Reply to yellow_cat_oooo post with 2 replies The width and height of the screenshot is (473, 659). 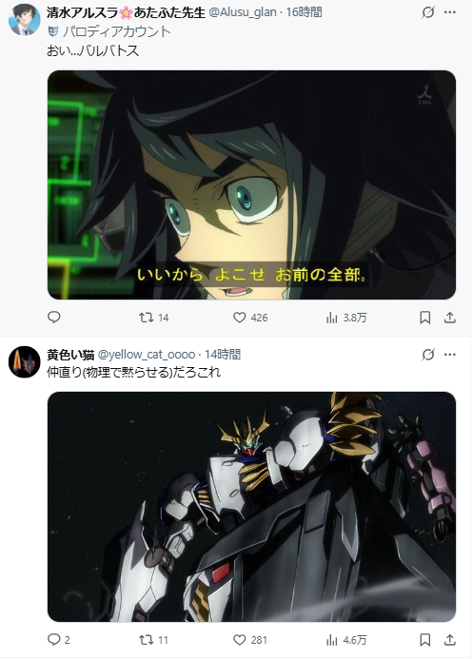[x=59, y=640]
